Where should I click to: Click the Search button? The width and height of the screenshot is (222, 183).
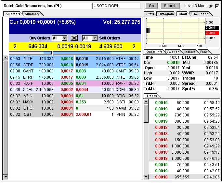(x=170, y=6)
